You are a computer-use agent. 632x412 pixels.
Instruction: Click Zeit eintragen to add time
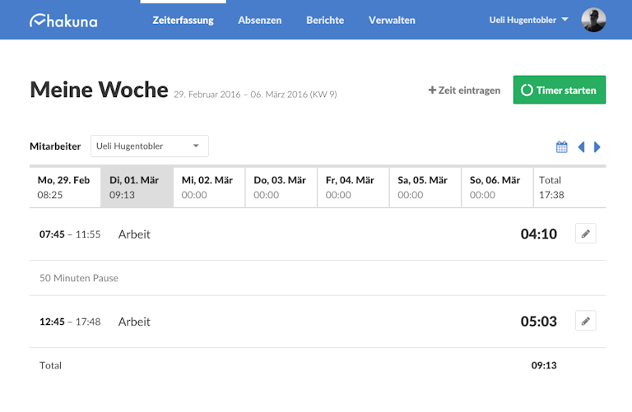(464, 90)
